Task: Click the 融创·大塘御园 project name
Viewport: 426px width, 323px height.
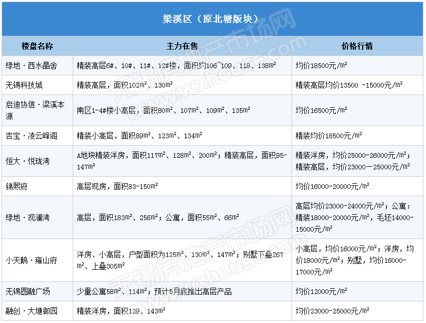Action: click(x=32, y=311)
